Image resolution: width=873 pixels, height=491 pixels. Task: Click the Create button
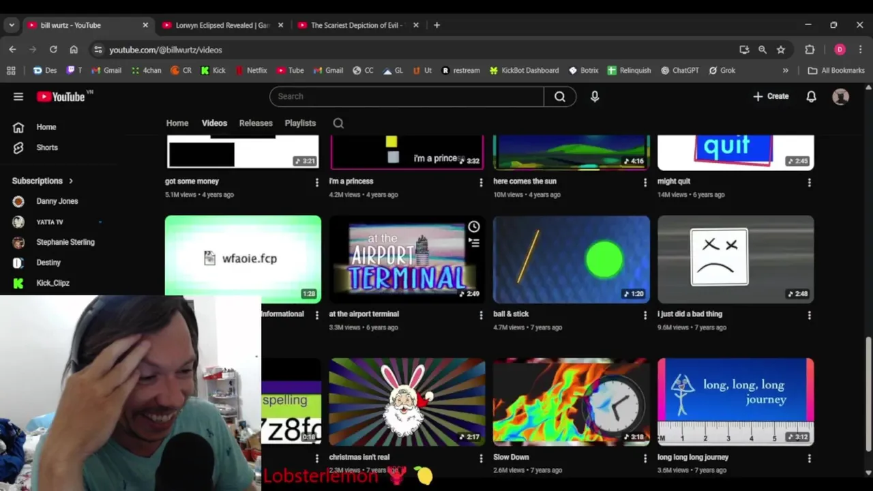tap(771, 96)
